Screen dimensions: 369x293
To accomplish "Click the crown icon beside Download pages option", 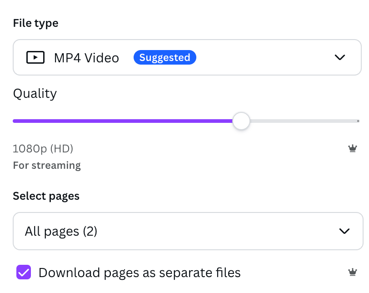I will click(353, 272).
